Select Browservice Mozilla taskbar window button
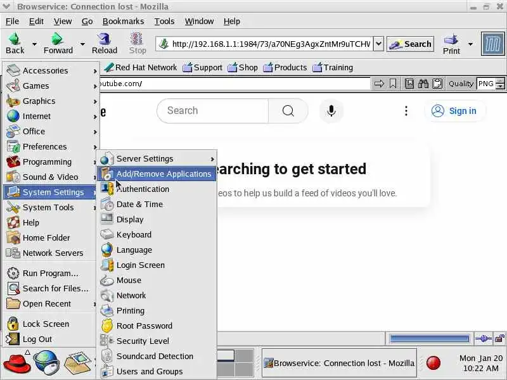507x380 pixels. tap(339, 363)
